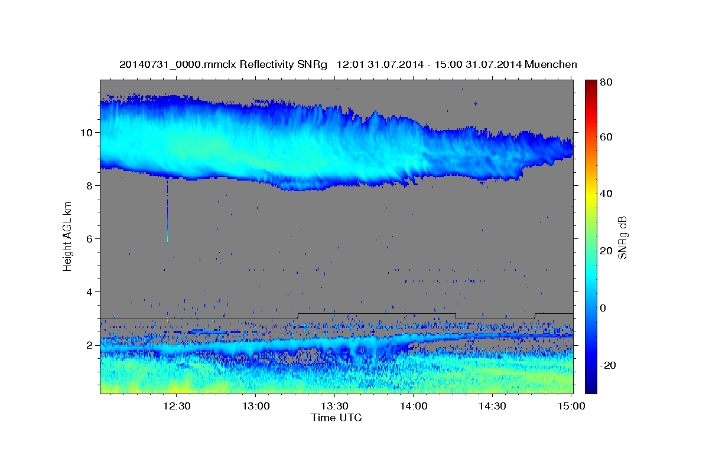Click the '6' height tick label
The width and height of the screenshot is (709, 472).
point(90,238)
